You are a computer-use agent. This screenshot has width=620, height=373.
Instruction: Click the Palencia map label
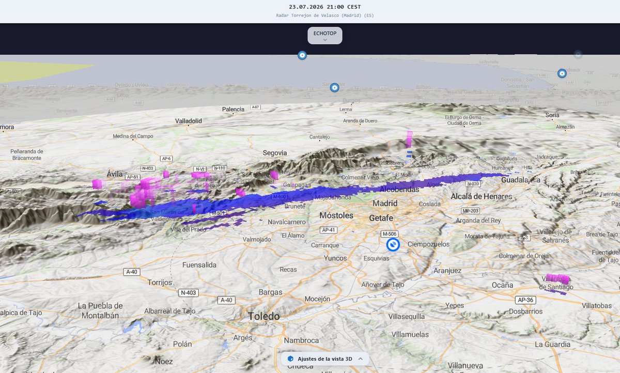click(233, 109)
